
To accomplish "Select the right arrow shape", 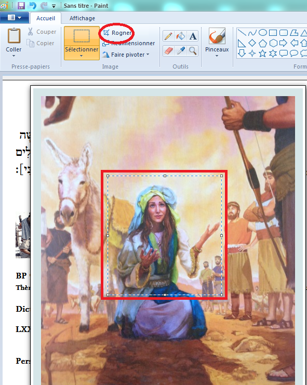I will pos(284,43).
